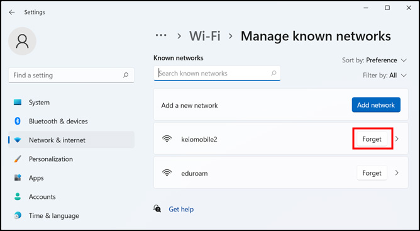The height and width of the screenshot is (231, 420).
Task: Open the Filter by All dropdown
Action: tap(385, 76)
